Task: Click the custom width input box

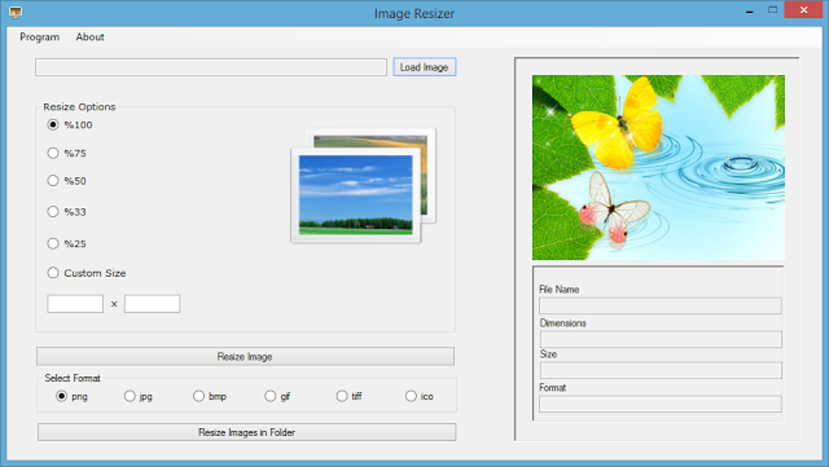Action: pyautogui.click(x=76, y=304)
